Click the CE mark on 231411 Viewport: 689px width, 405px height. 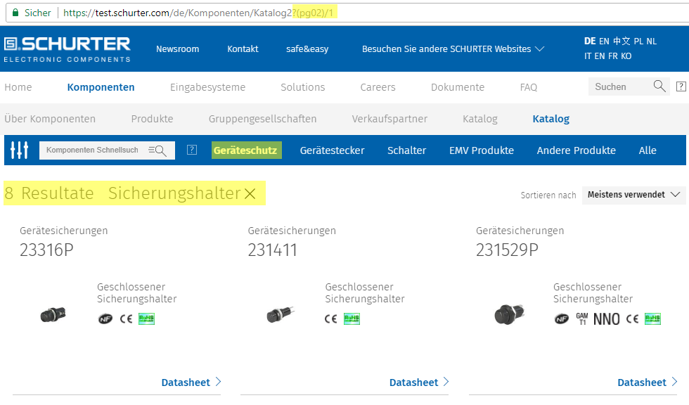pos(331,319)
